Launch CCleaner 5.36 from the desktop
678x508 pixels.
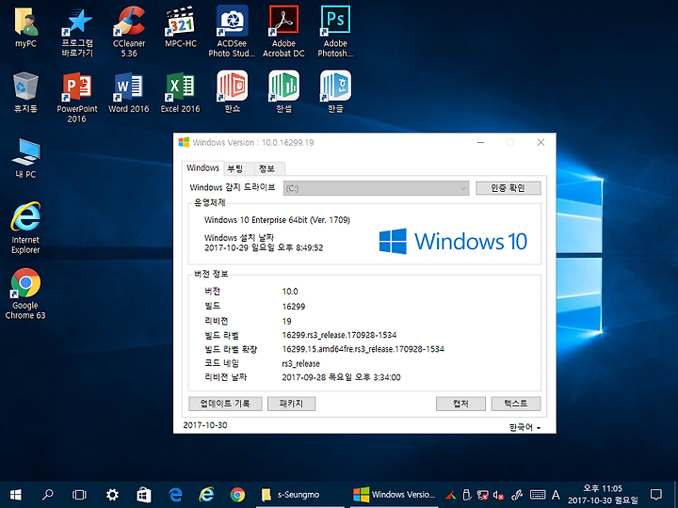click(129, 32)
